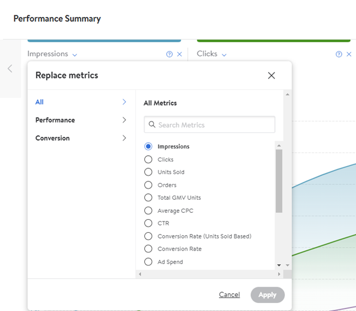
Task: Expand the Conversion category chevron
Action: (x=124, y=138)
